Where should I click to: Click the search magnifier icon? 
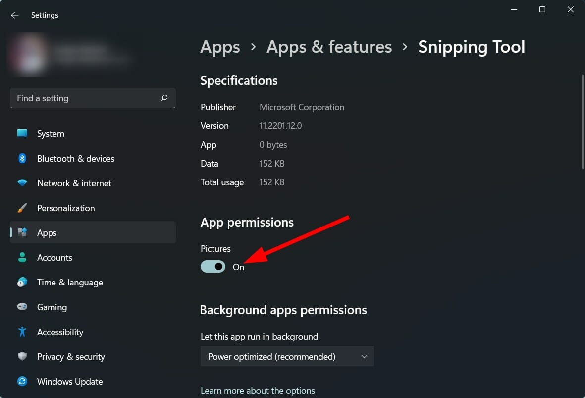tap(164, 98)
